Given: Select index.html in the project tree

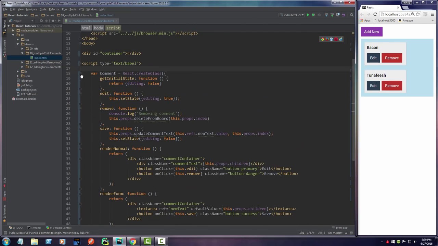Looking at the screenshot, I should pyautogui.click(x=41, y=58).
